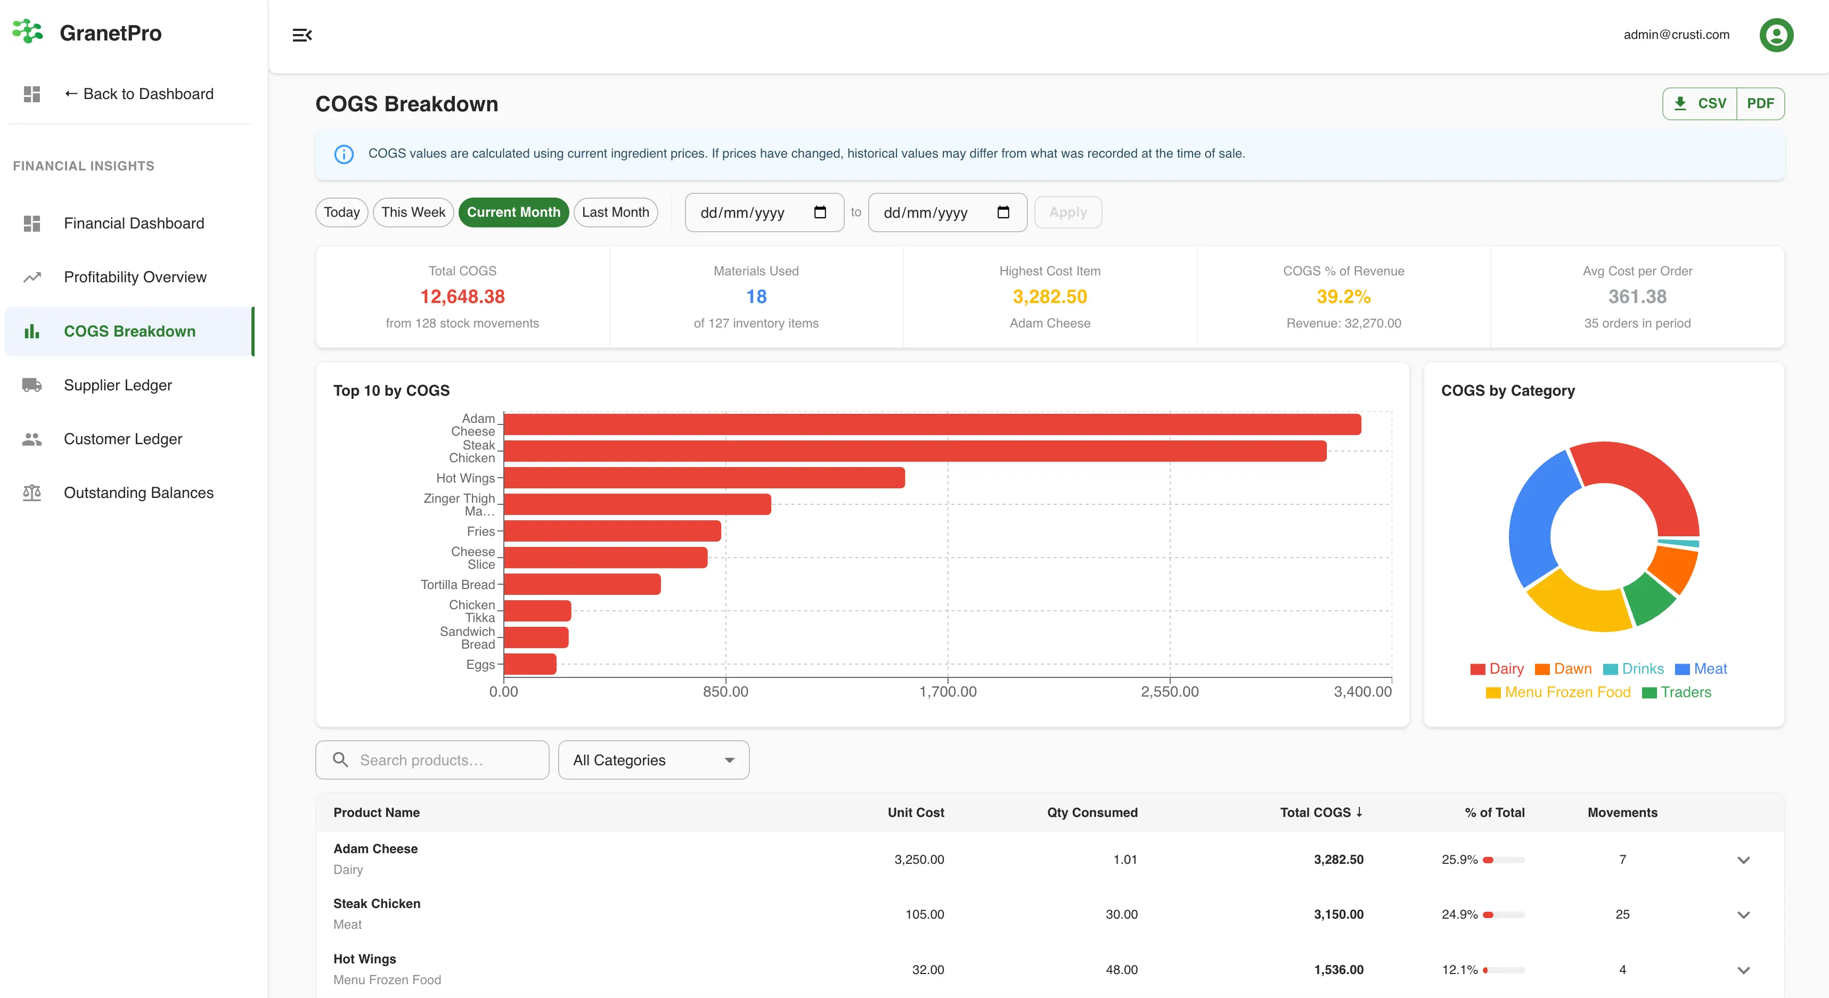Click the Customer Ledger people icon

pyautogui.click(x=31, y=439)
